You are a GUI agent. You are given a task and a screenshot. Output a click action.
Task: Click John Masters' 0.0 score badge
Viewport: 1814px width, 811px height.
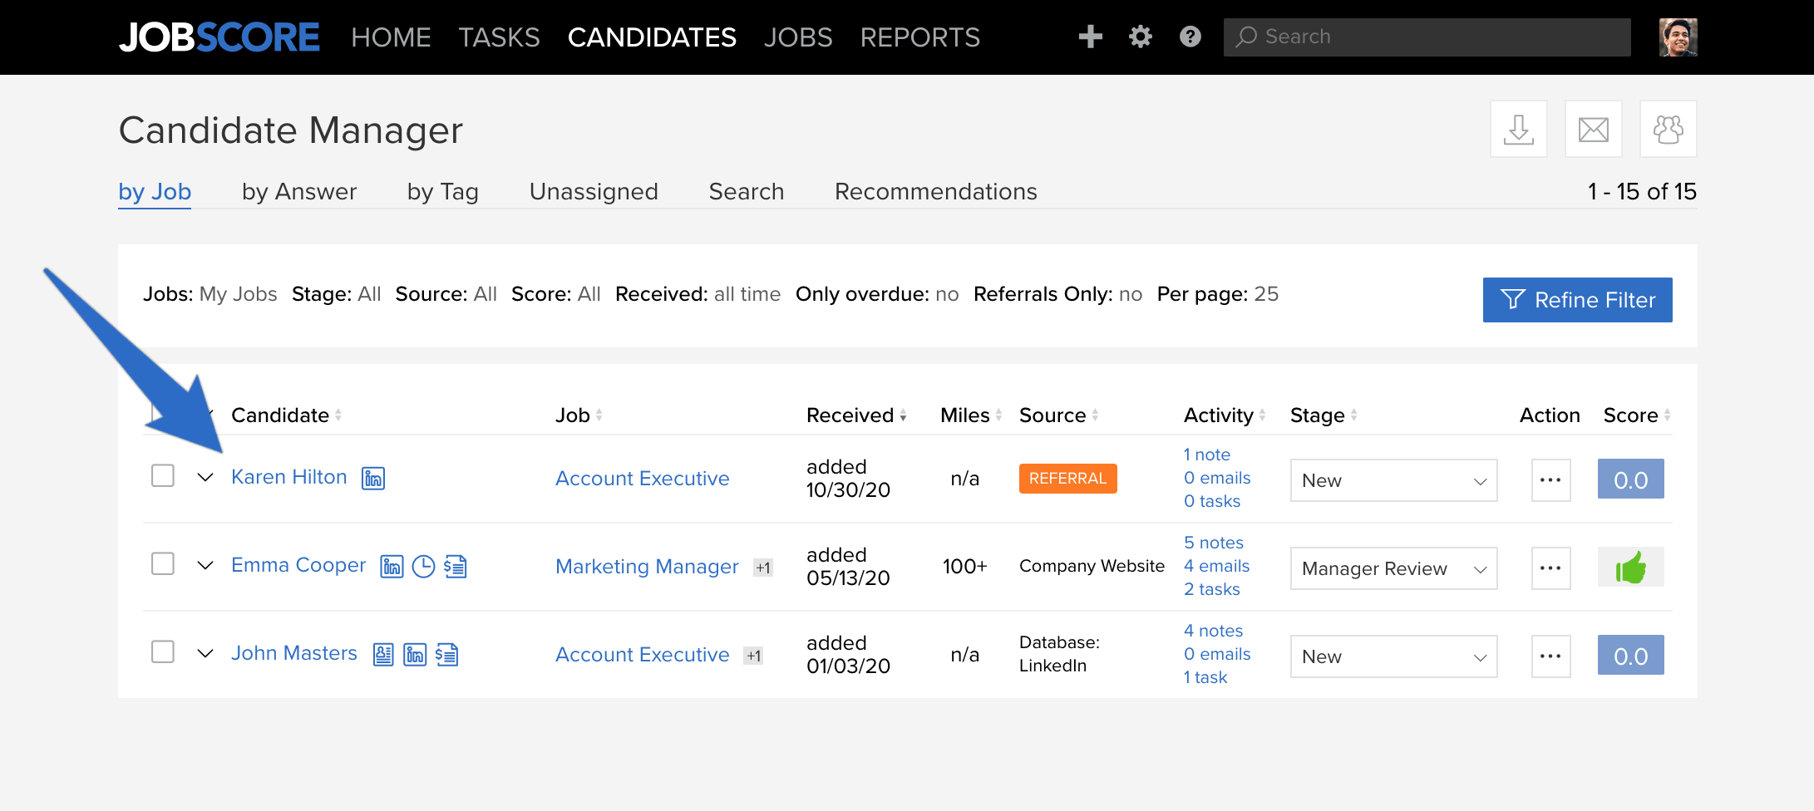[x=1630, y=656]
